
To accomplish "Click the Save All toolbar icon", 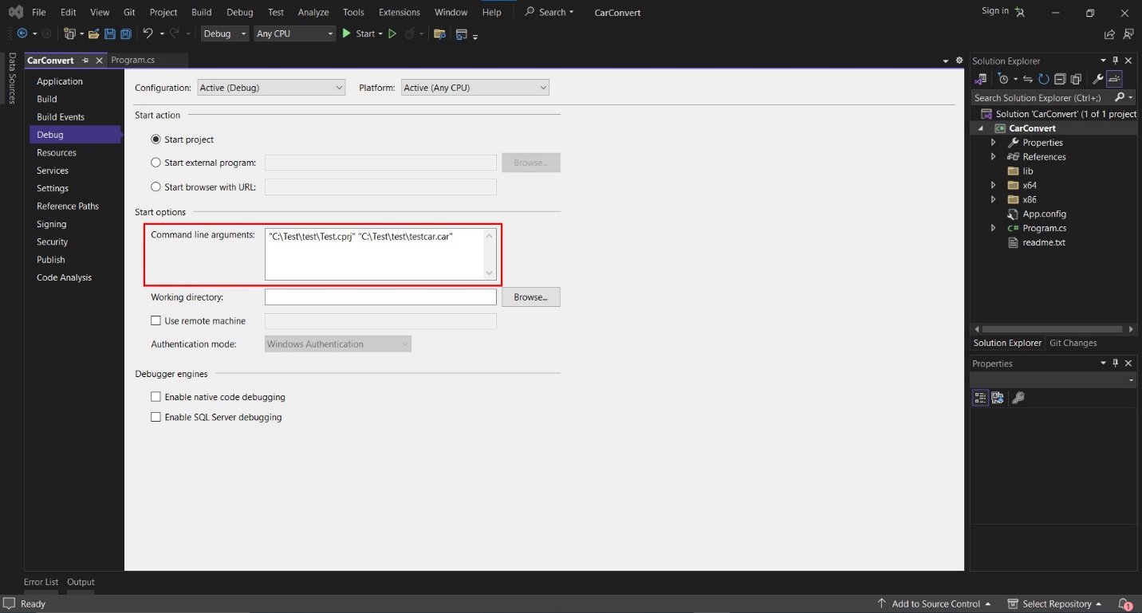I will click(124, 33).
